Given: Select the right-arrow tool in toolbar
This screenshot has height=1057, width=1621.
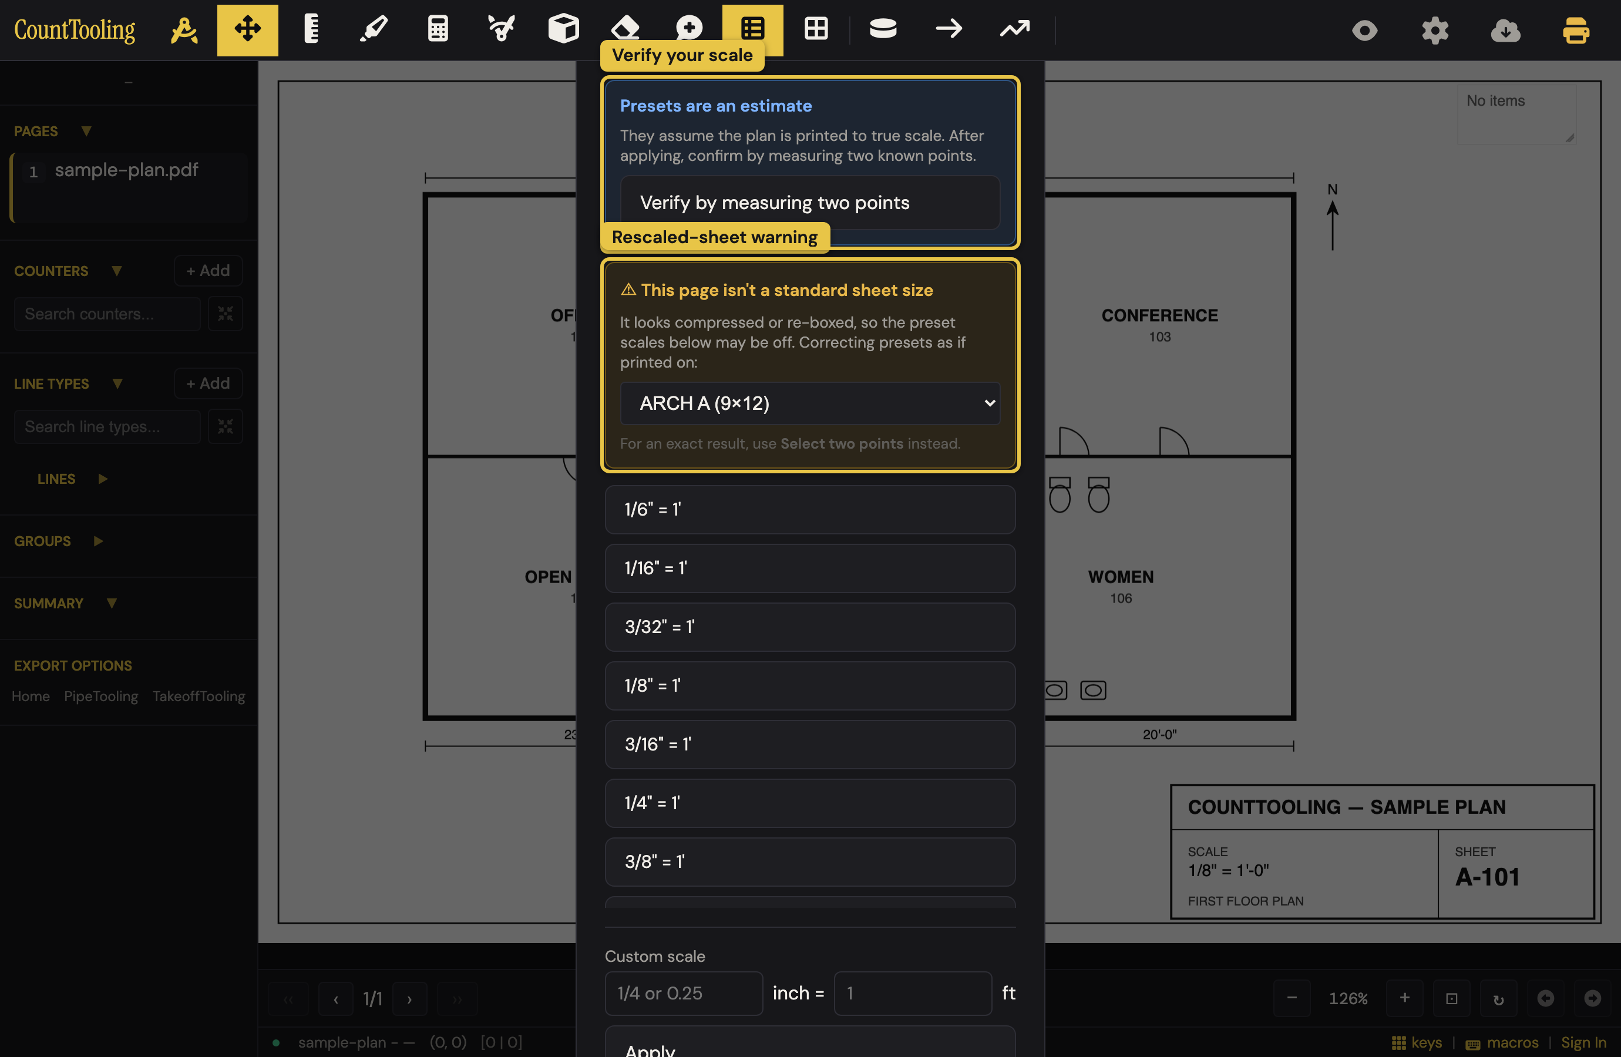Looking at the screenshot, I should coord(949,30).
